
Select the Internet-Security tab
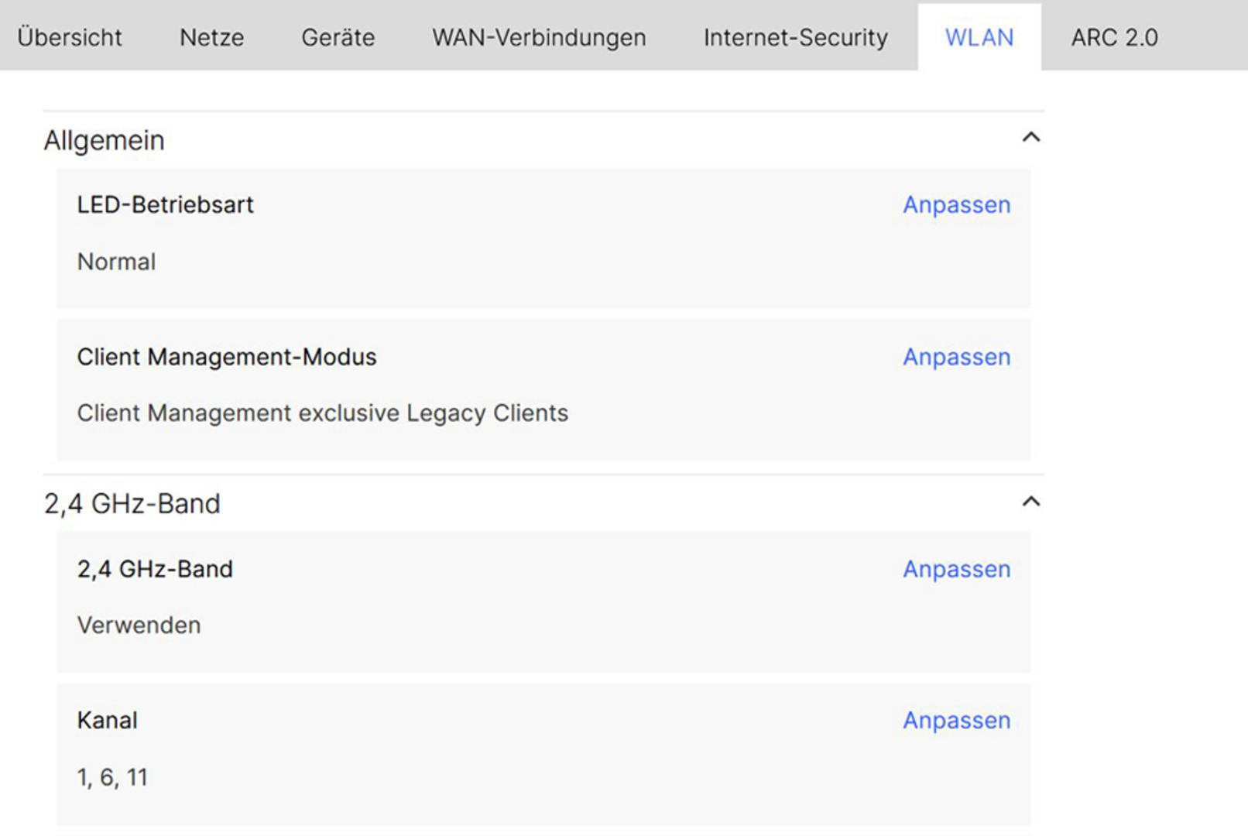795,37
